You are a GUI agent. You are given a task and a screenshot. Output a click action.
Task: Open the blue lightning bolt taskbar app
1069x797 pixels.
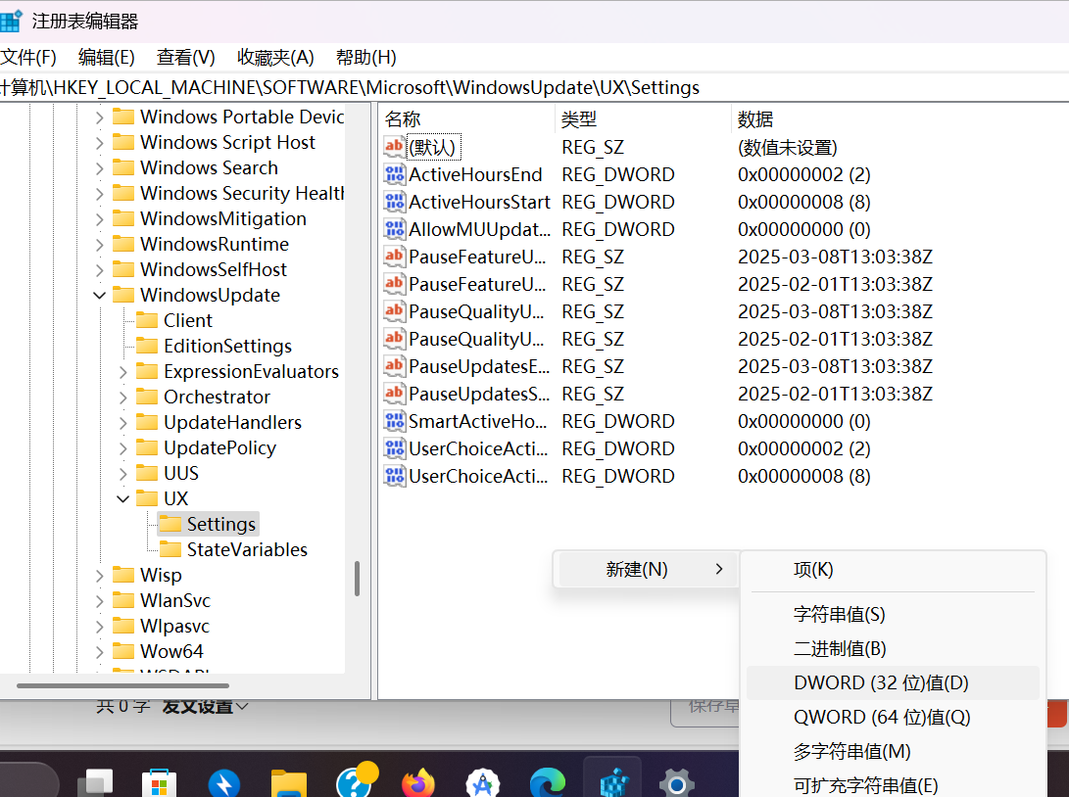tap(223, 783)
